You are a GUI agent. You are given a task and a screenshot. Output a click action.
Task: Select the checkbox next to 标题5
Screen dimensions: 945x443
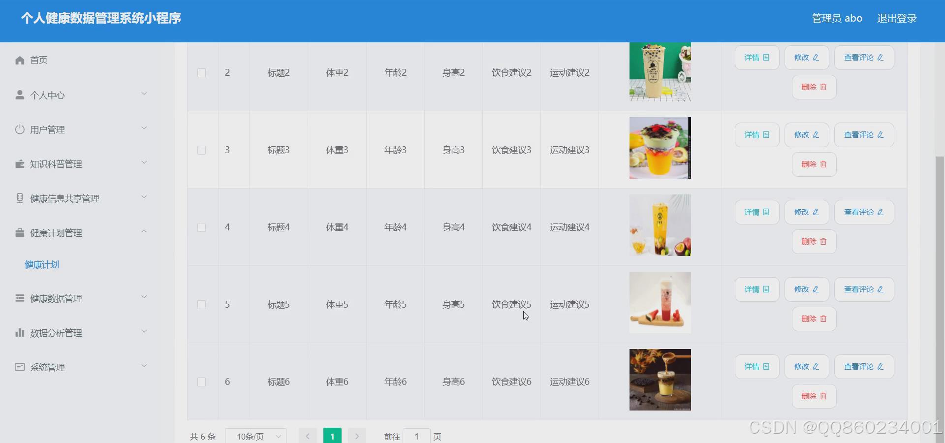202,304
